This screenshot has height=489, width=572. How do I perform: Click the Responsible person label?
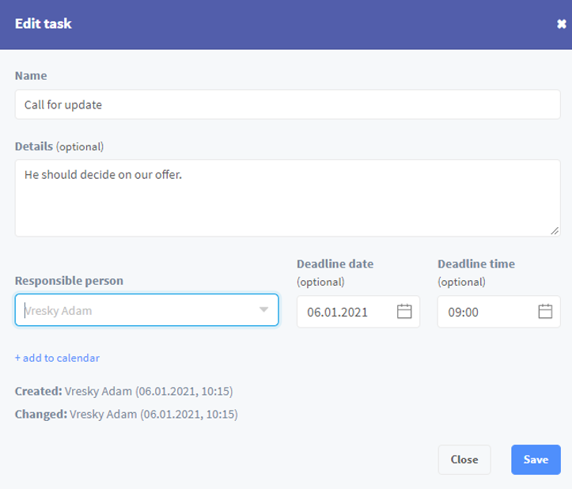pos(69,281)
